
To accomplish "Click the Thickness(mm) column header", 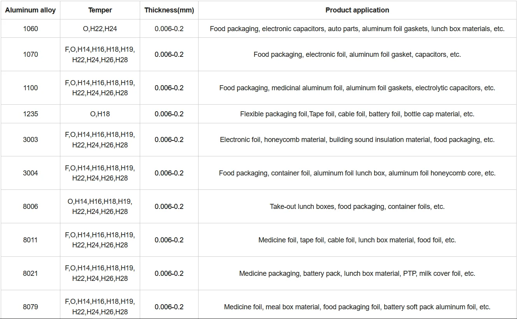I will click(169, 10).
